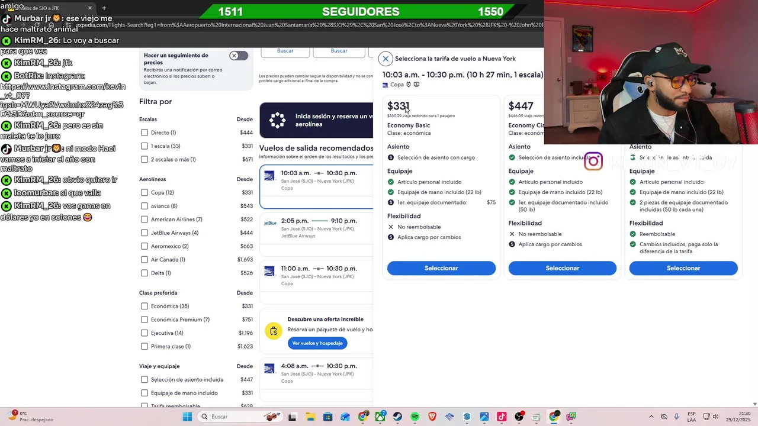This screenshot has height=426, width=758.
Task: Check the avianca (8) airline filter
Action: coord(144,206)
